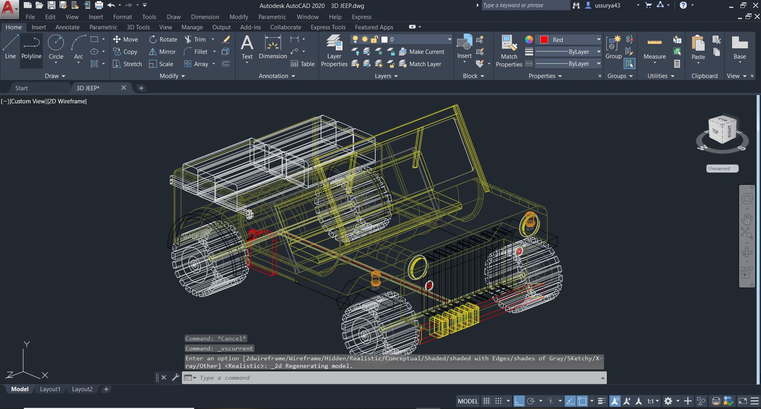This screenshot has height=409, width=761.
Task: Activate the Move command
Action: [126, 39]
